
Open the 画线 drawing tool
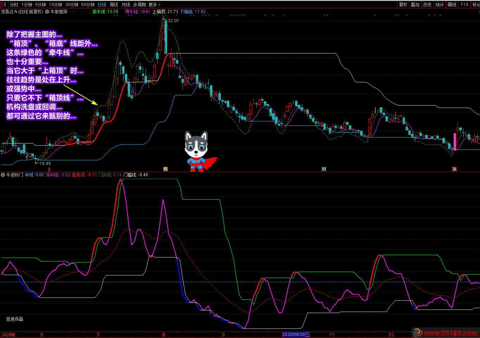[452, 5]
